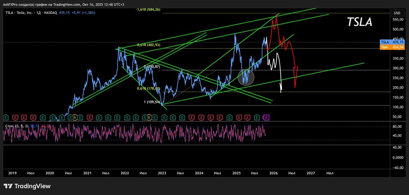Viewport: 409px width, 195px height.
Task: Click the green E marker left of the purple one
Action: pyautogui.click(x=257, y=118)
